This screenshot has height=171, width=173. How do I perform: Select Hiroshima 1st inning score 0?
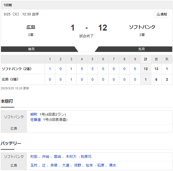click(x=50, y=80)
